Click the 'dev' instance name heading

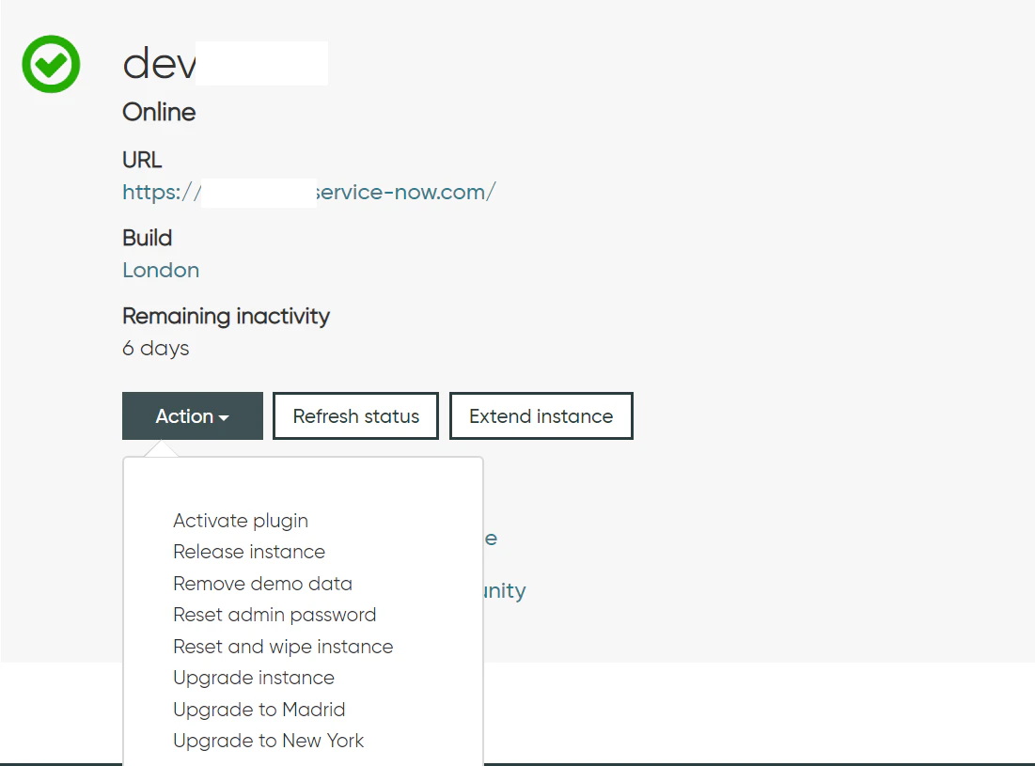(x=159, y=64)
